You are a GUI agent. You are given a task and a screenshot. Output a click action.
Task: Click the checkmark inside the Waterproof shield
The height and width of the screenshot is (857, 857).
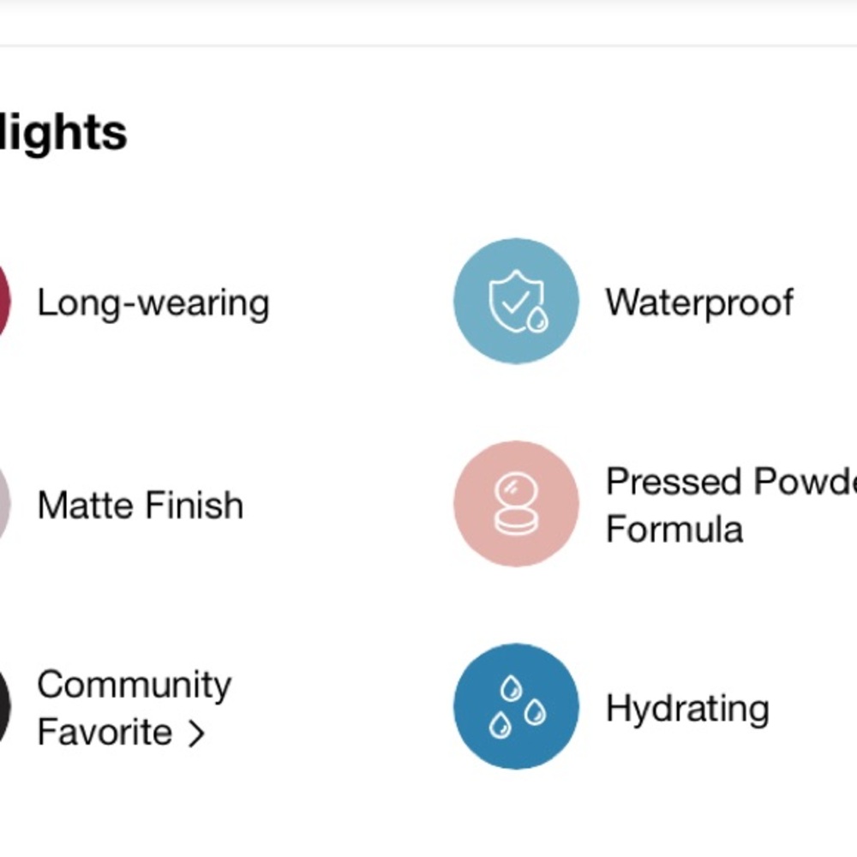tap(515, 301)
